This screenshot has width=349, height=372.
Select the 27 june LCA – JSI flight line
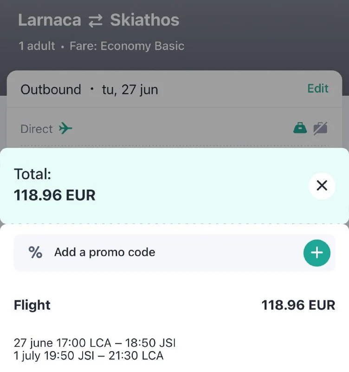95,343
